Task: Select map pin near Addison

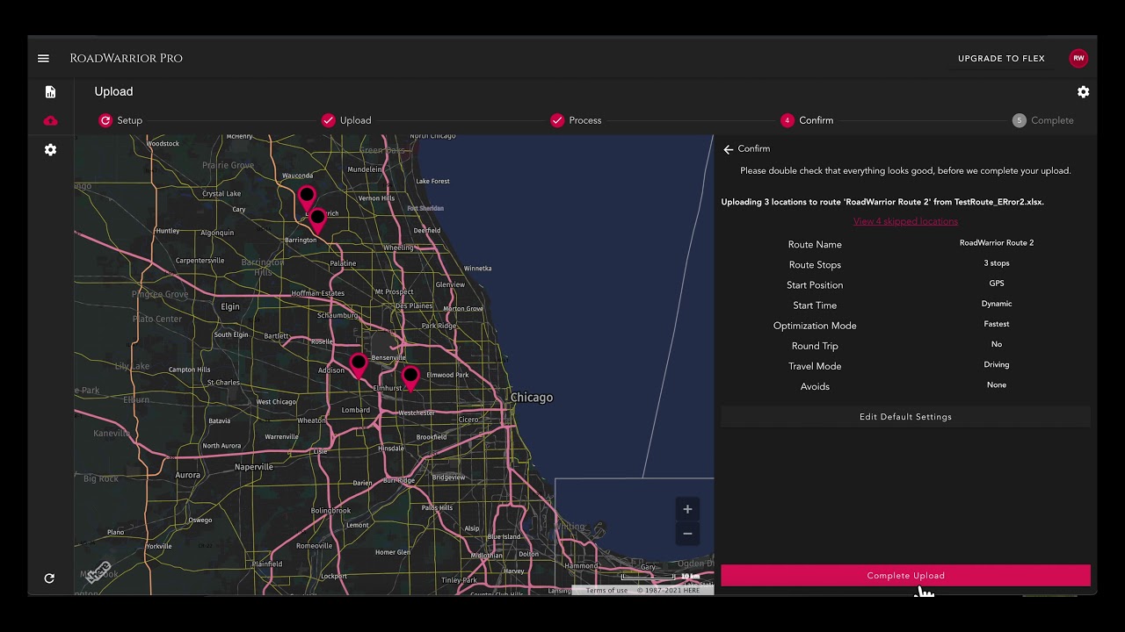Action: point(358,366)
